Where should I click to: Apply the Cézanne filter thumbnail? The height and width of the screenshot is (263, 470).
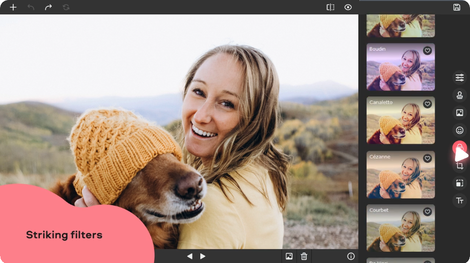pos(400,175)
